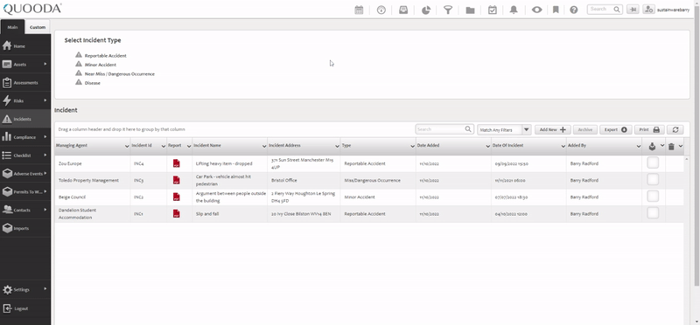Expand the Adverse Events submenu

pos(45,174)
